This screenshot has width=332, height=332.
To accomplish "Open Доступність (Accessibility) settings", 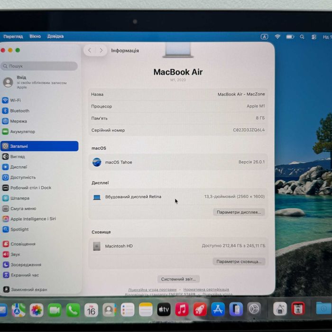I will pyautogui.click(x=39, y=177).
